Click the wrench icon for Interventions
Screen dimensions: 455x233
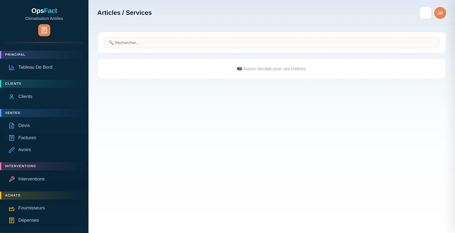click(12, 179)
